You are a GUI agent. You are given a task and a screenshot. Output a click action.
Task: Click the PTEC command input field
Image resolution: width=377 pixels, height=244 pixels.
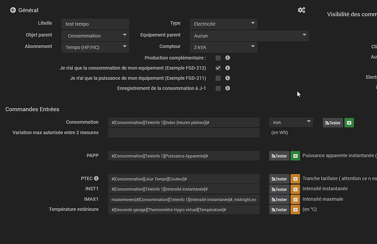(x=184, y=179)
